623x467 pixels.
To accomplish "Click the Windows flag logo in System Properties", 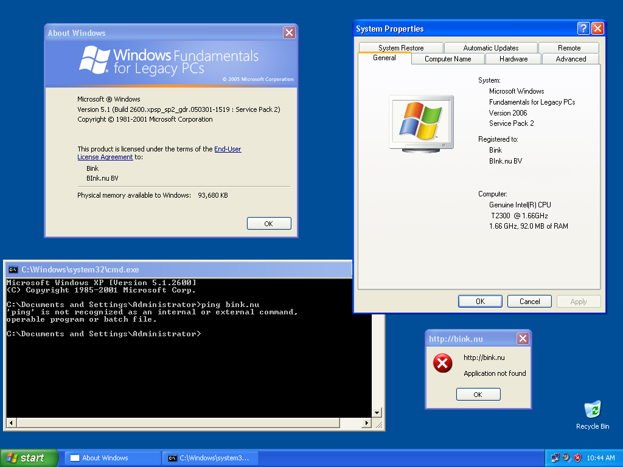I will pos(421,122).
